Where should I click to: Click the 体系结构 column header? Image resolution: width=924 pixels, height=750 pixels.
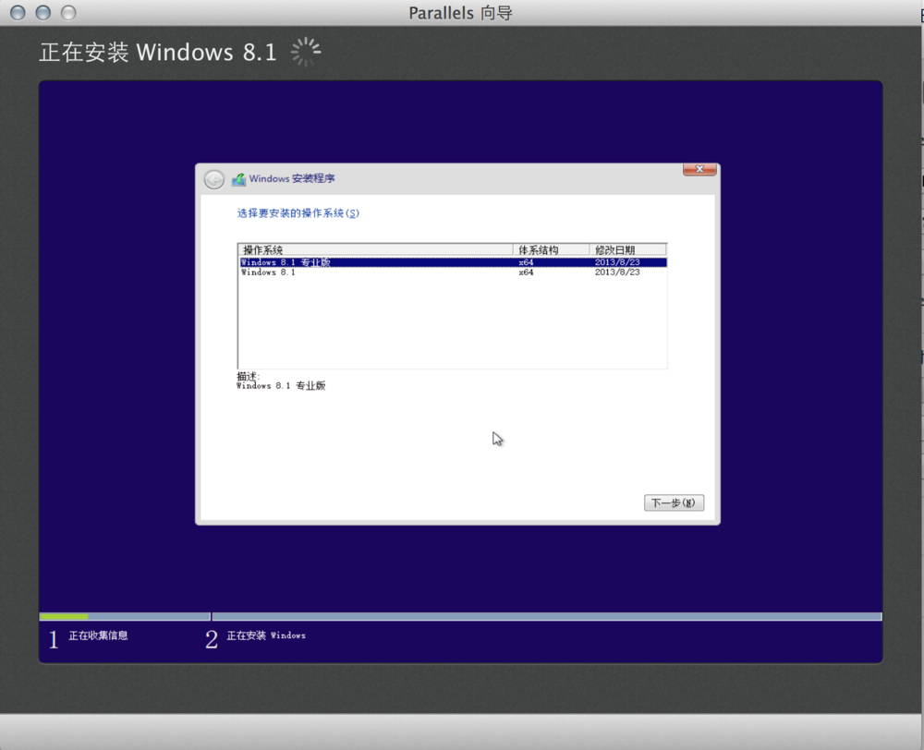(x=551, y=249)
